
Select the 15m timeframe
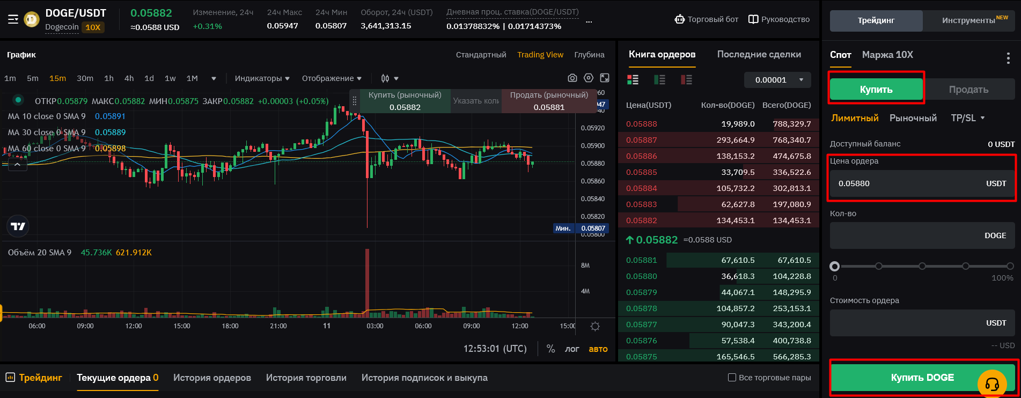pos(58,78)
